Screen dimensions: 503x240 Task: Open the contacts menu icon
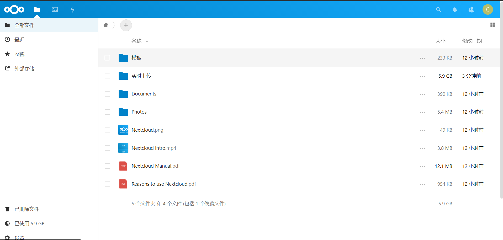[472, 10]
